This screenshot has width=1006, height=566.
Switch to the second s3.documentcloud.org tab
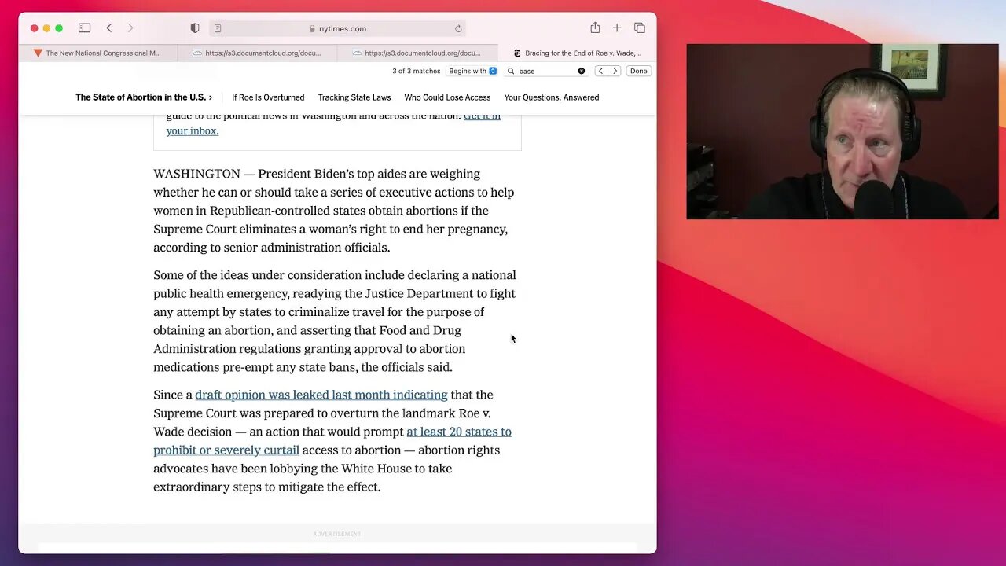[x=417, y=53]
